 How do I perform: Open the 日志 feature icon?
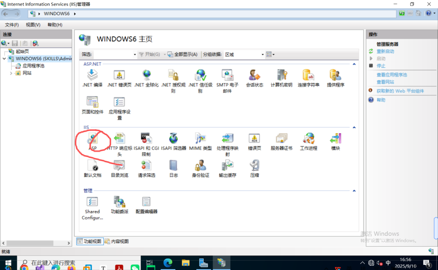(x=173, y=167)
